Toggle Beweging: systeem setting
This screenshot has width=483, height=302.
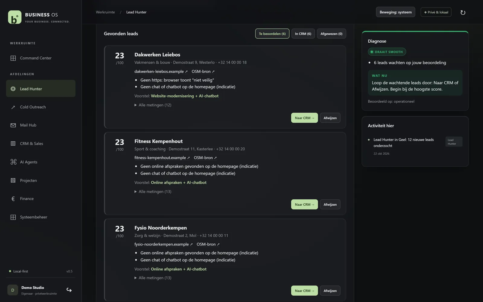click(395, 12)
